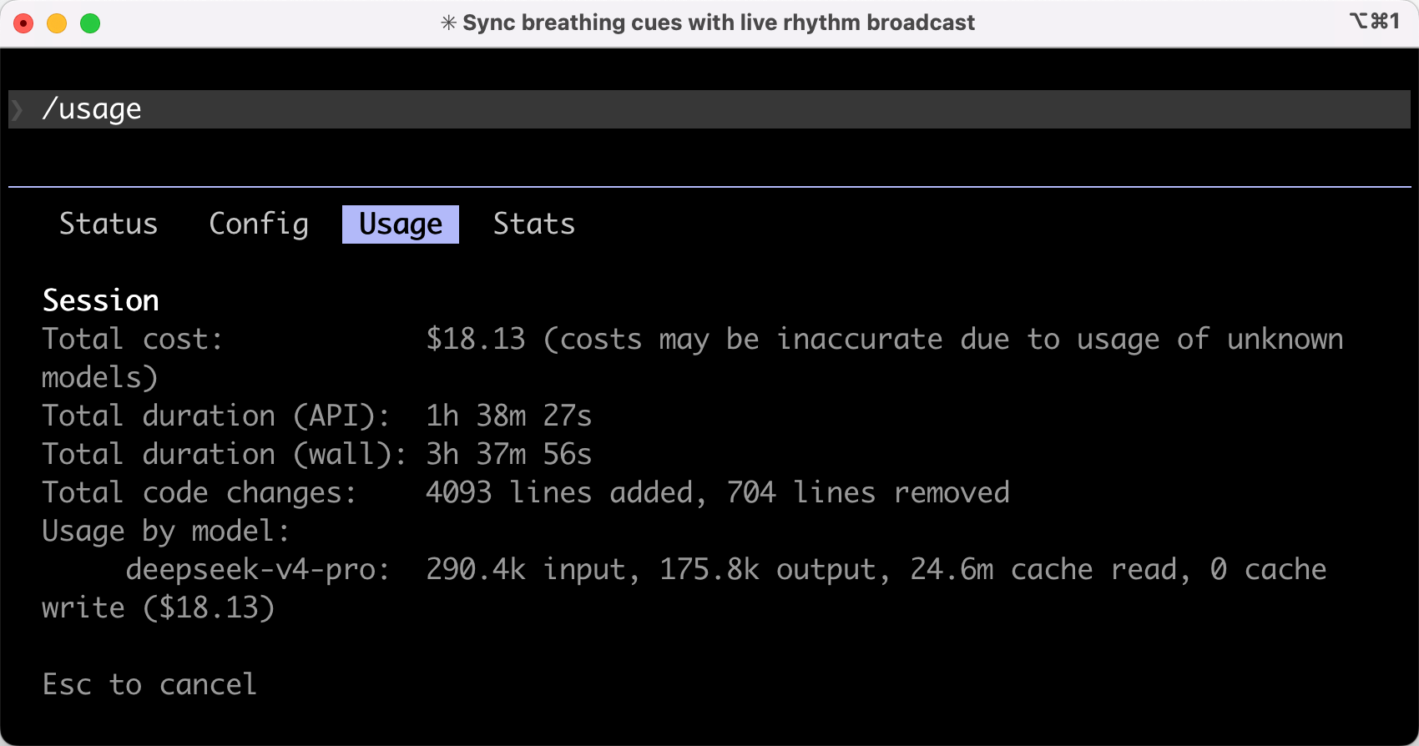Click the ⌥⌘1 shortcut indicator
Image resolution: width=1419 pixels, height=746 pixels.
[x=1374, y=21]
